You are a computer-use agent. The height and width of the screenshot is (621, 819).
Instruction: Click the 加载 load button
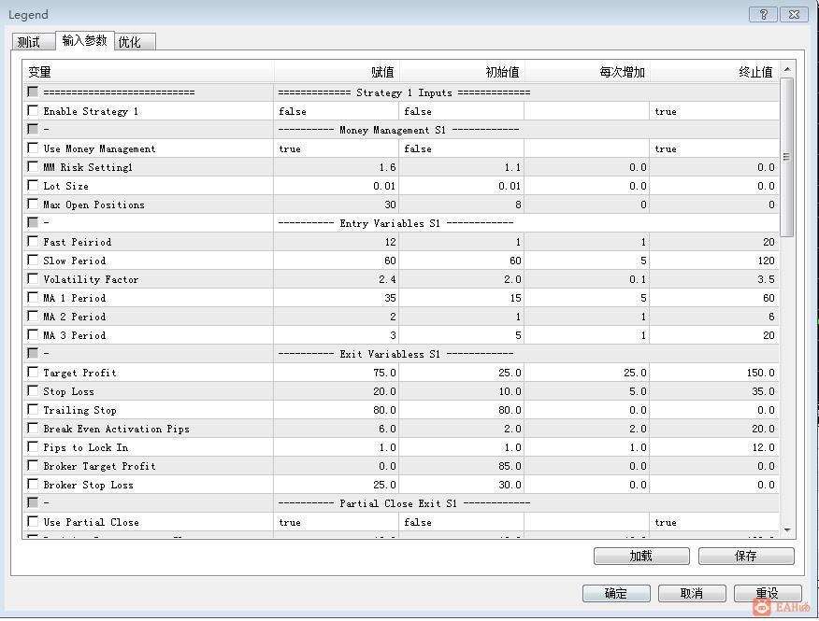coord(641,556)
